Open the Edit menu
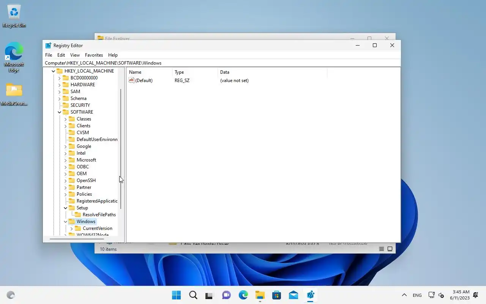 (61, 55)
